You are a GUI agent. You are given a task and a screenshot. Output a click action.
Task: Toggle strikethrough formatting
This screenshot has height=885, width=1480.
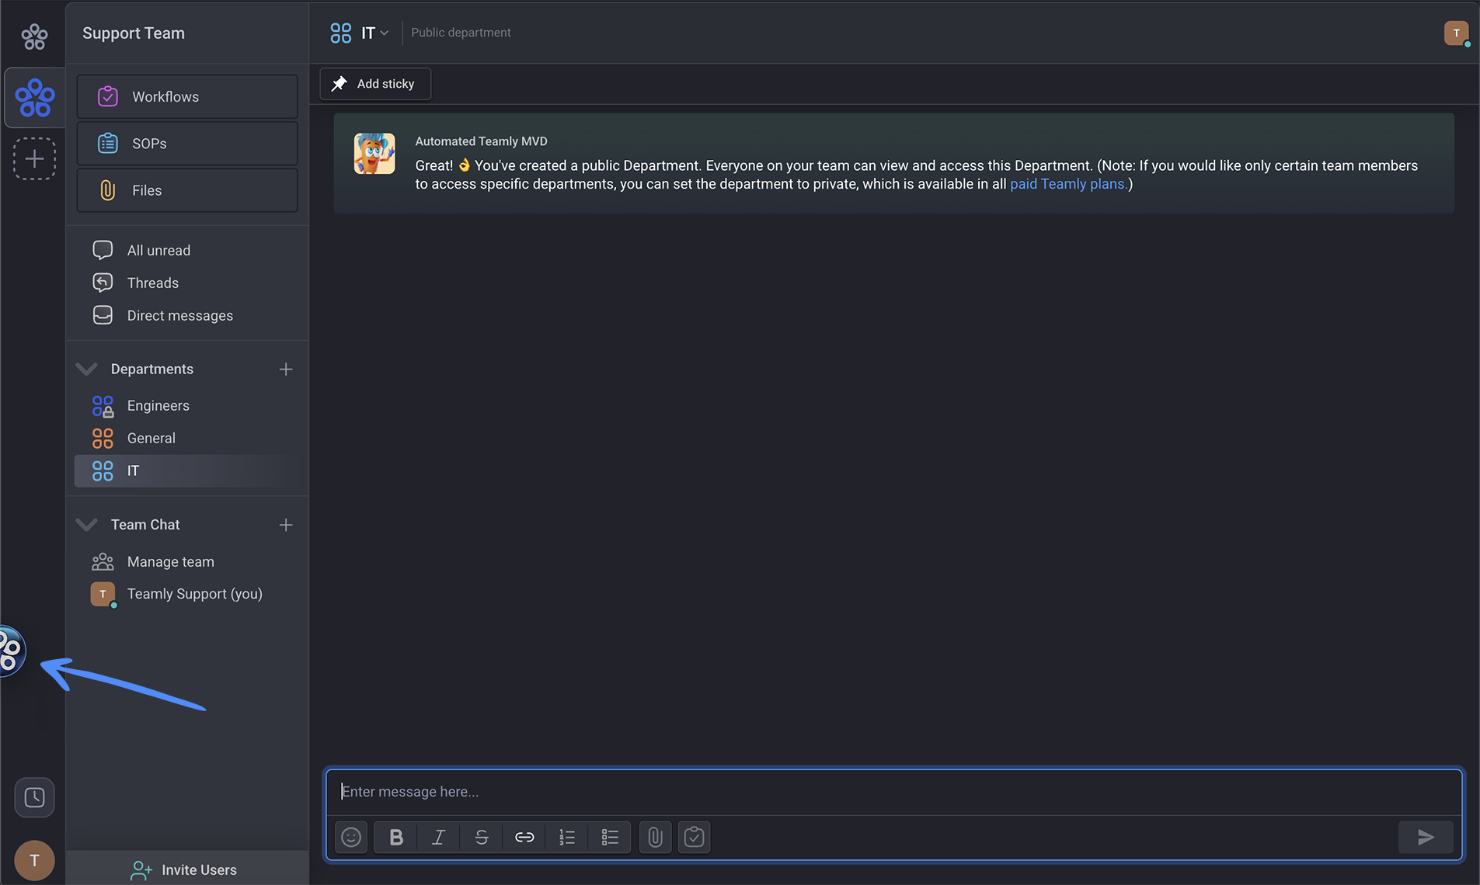[x=482, y=837]
